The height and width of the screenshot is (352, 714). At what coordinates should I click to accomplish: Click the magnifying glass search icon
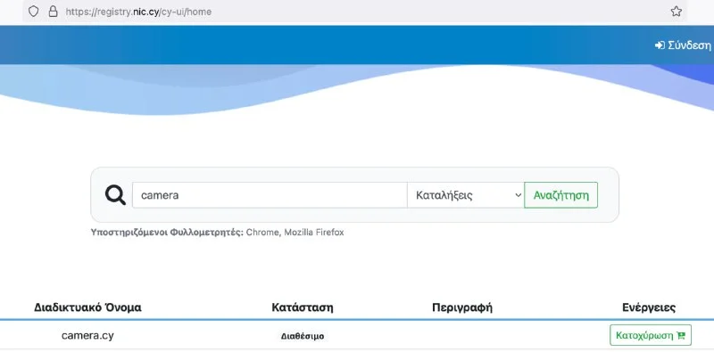[x=115, y=195]
